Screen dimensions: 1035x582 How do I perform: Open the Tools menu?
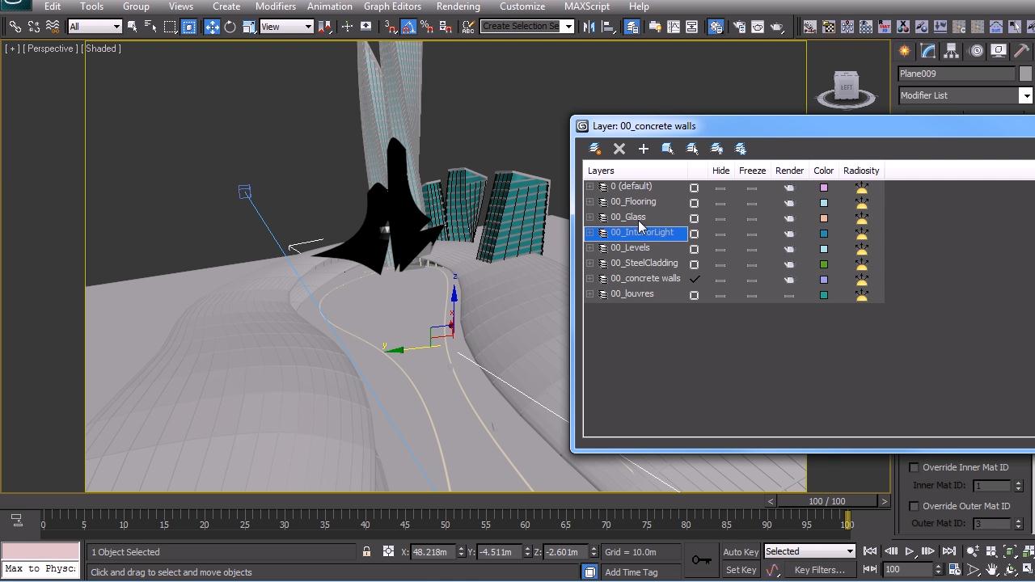point(91,6)
